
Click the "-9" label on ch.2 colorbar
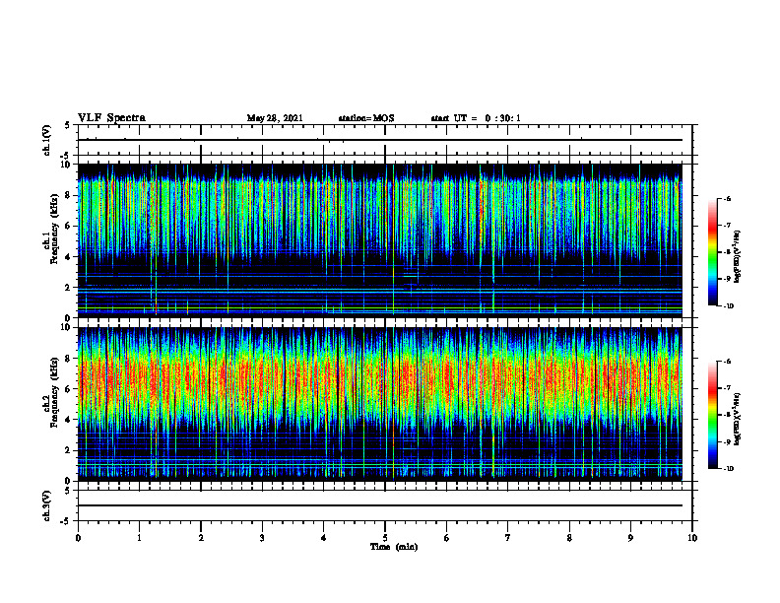tap(727, 441)
